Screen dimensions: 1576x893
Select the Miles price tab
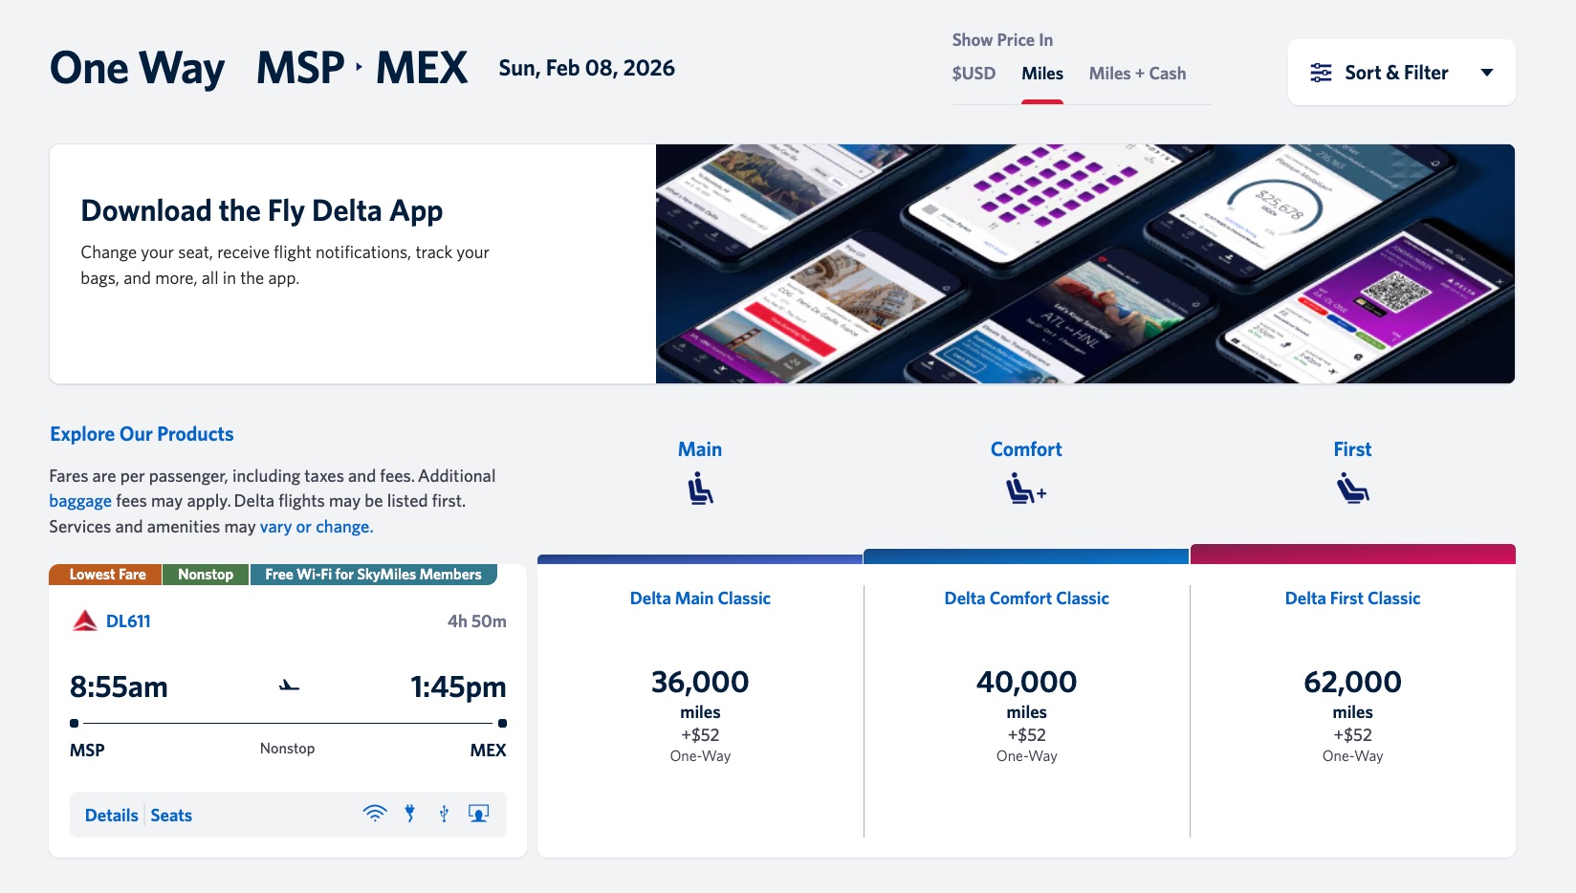tap(1042, 74)
